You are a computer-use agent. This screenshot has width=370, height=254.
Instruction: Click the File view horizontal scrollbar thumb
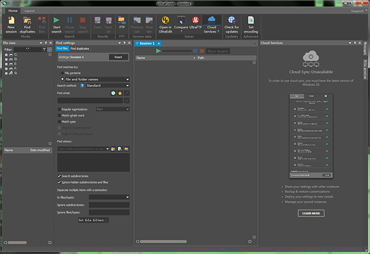(x=17, y=242)
